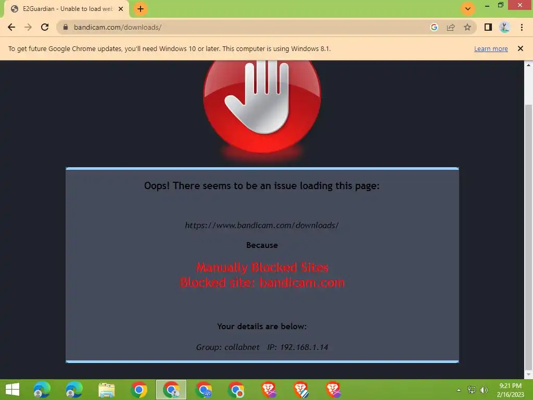The width and height of the screenshot is (533, 400).
Task: Open the Chrome taskbar icon with orange ball badge
Action: point(236,390)
